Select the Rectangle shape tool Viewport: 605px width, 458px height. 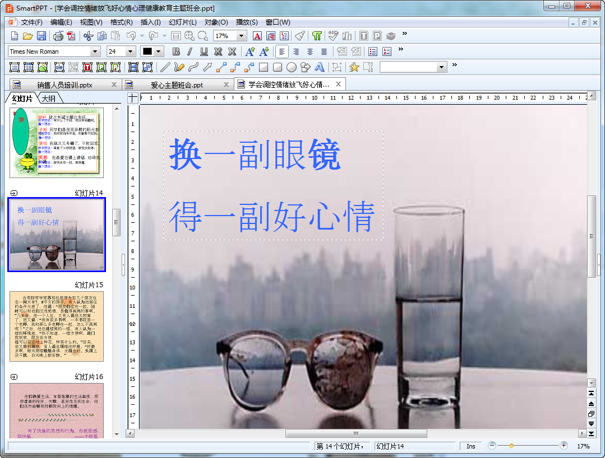click(264, 67)
